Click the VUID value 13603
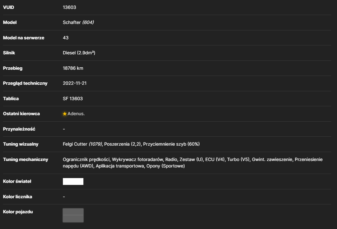 [69, 7]
